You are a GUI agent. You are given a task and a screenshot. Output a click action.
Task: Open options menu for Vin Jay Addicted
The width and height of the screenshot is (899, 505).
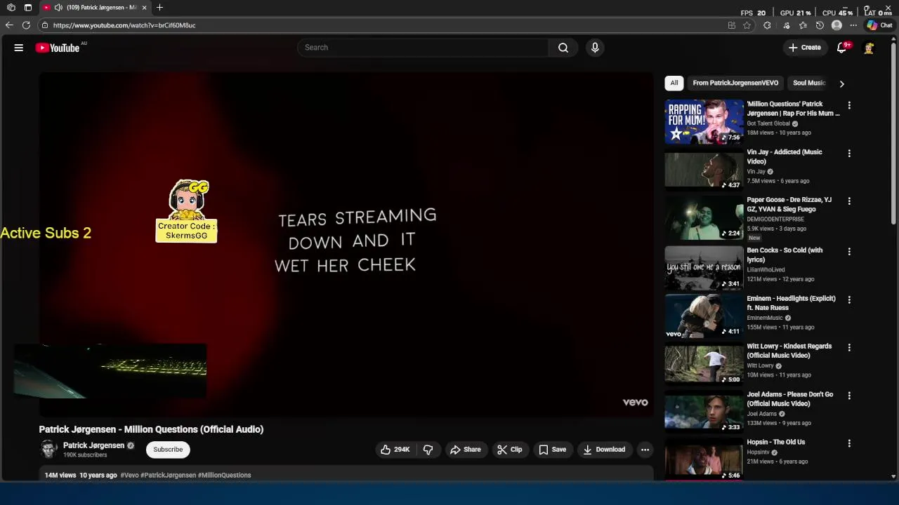849,153
